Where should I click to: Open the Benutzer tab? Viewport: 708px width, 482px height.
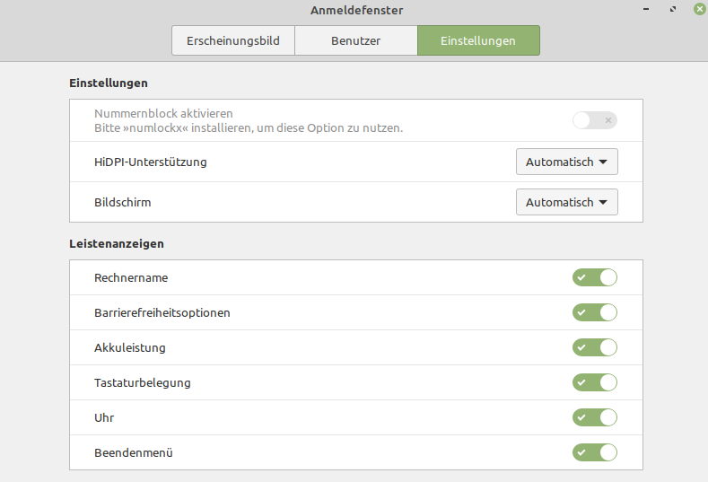click(x=355, y=41)
